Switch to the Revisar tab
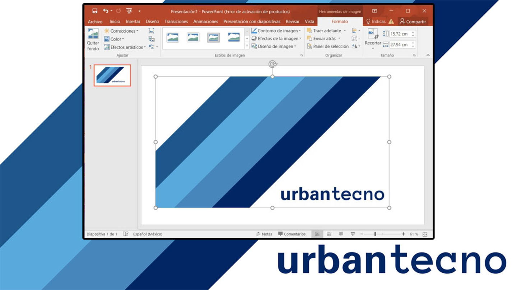Screen dimensions: 517x290 pyautogui.click(x=293, y=21)
